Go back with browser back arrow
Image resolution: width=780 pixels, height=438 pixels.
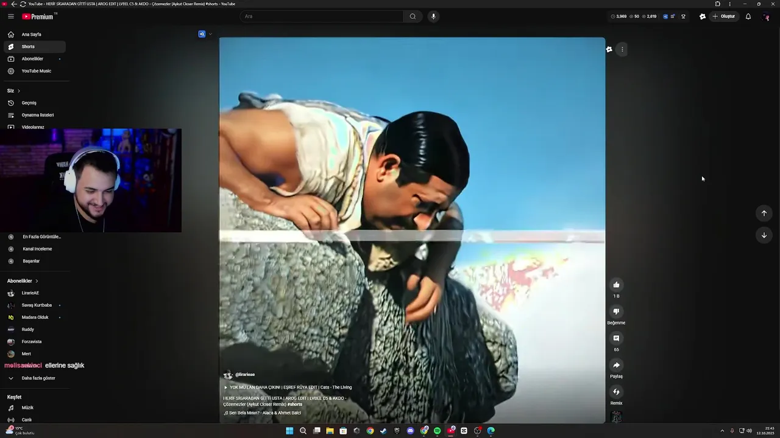(x=14, y=4)
